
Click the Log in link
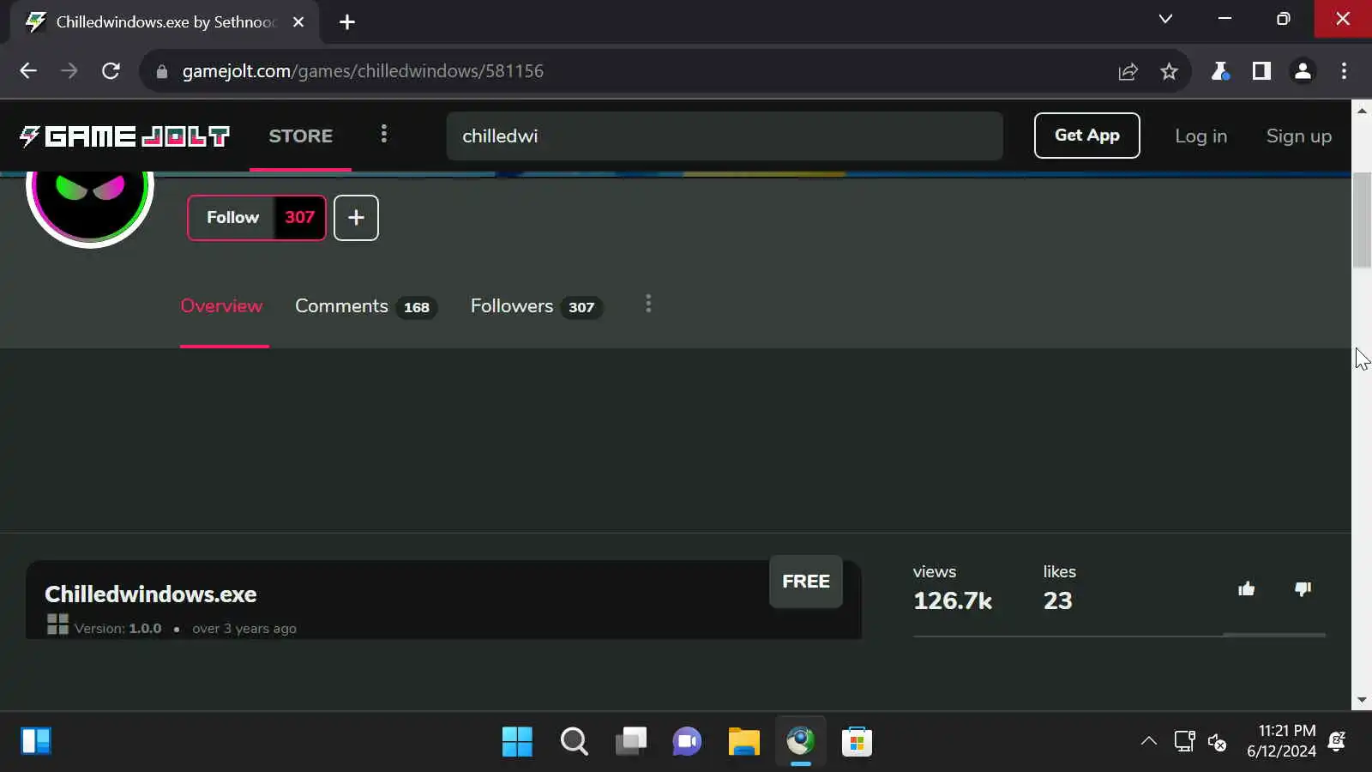point(1200,136)
